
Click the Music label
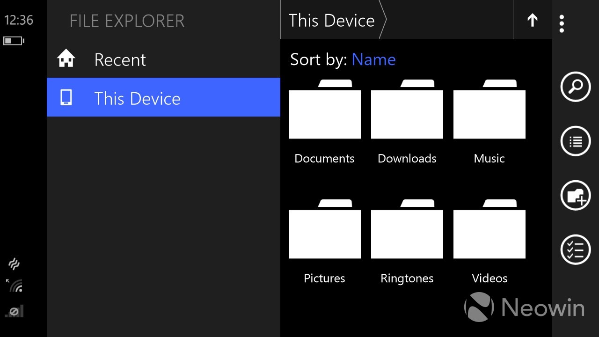(x=489, y=159)
